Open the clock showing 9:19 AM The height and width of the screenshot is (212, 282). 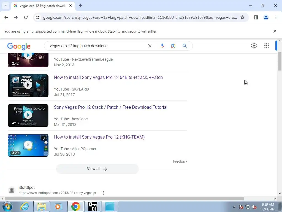[x=268, y=207]
